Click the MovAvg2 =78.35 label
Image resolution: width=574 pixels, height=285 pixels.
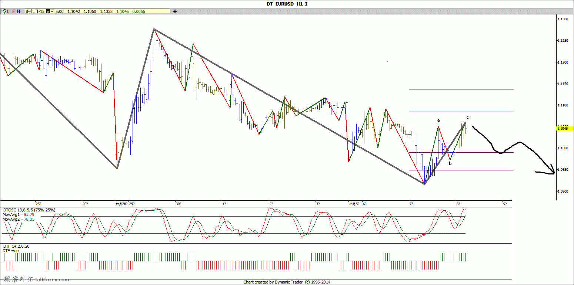(x=19, y=219)
